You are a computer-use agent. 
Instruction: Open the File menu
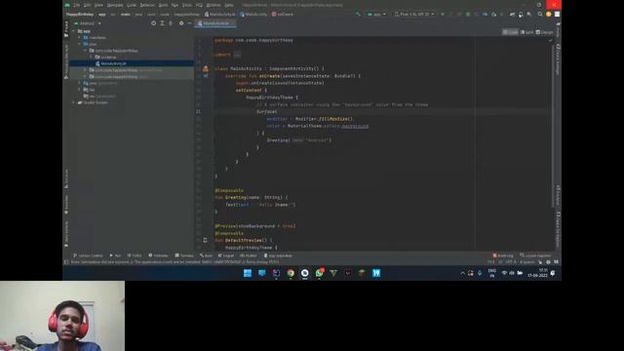[x=76, y=5]
